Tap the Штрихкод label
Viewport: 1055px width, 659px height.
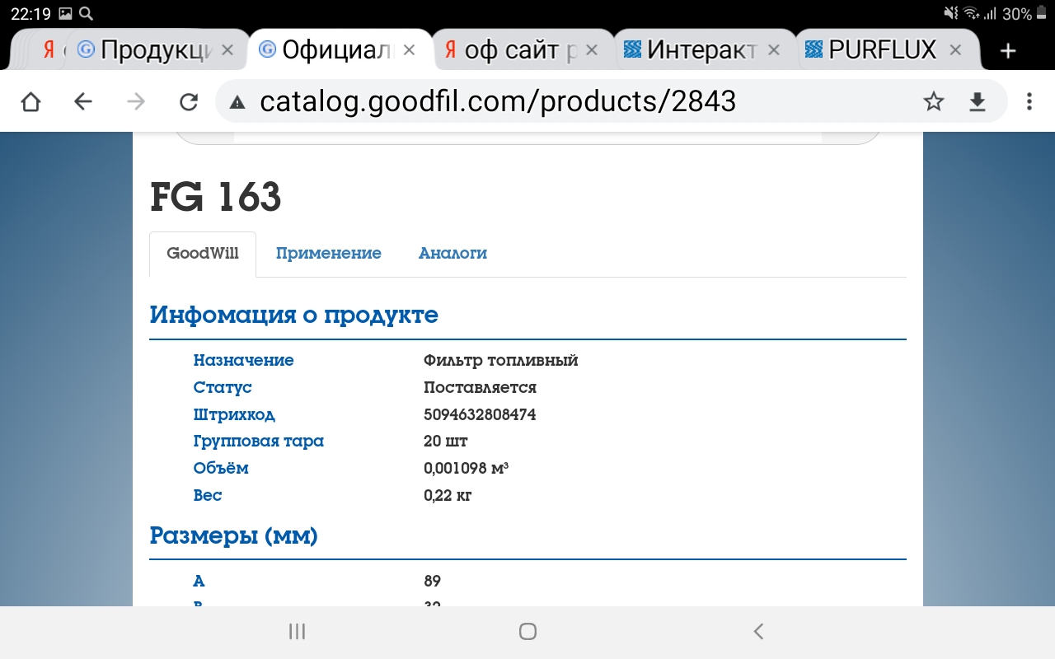[x=234, y=414]
